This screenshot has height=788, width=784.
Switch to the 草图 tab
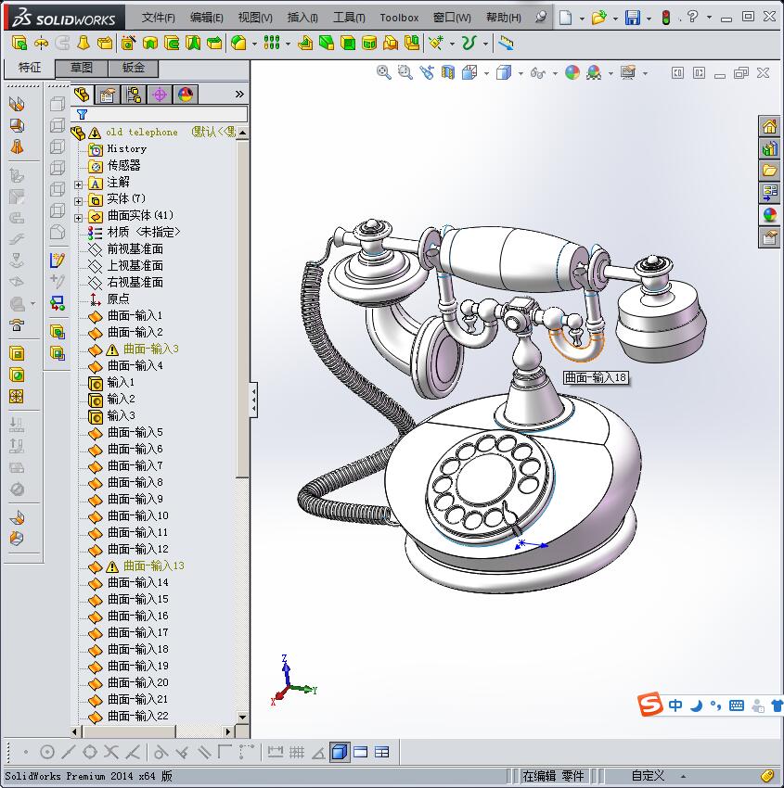(x=81, y=68)
